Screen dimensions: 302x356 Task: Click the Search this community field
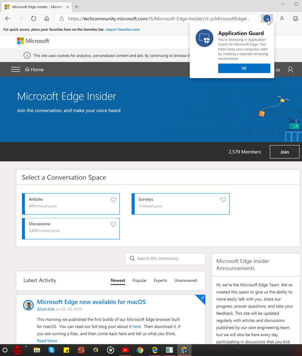coord(165,259)
